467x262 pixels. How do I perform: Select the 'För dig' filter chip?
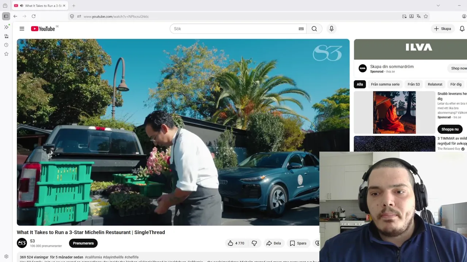(456, 84)
